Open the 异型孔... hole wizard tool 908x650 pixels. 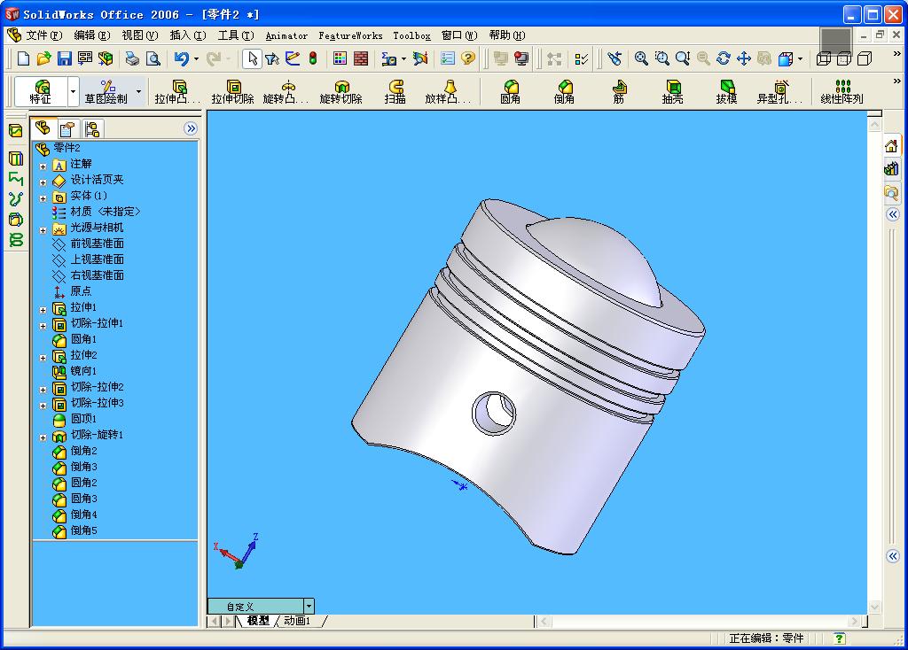tap(780, 92)
